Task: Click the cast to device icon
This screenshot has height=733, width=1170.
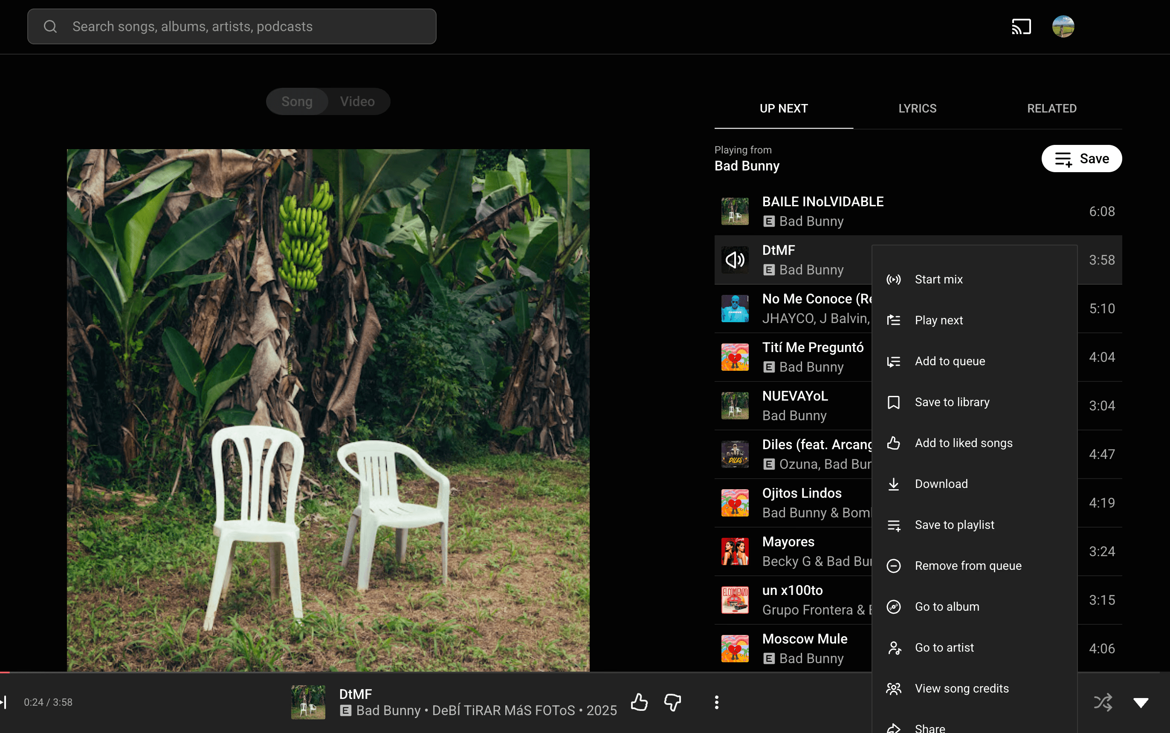Action: [x=1021, y=27]
